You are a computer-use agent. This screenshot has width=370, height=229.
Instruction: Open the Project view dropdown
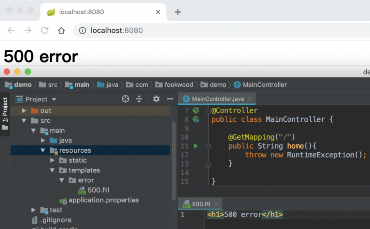coord(54,99)
